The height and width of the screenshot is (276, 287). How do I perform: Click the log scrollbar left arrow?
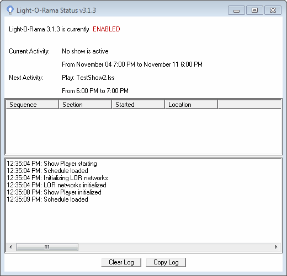coord(10,247)
